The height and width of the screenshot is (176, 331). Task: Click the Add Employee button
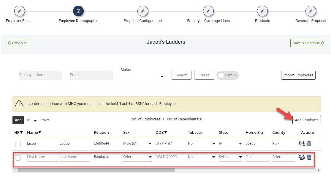coord(307,120)
